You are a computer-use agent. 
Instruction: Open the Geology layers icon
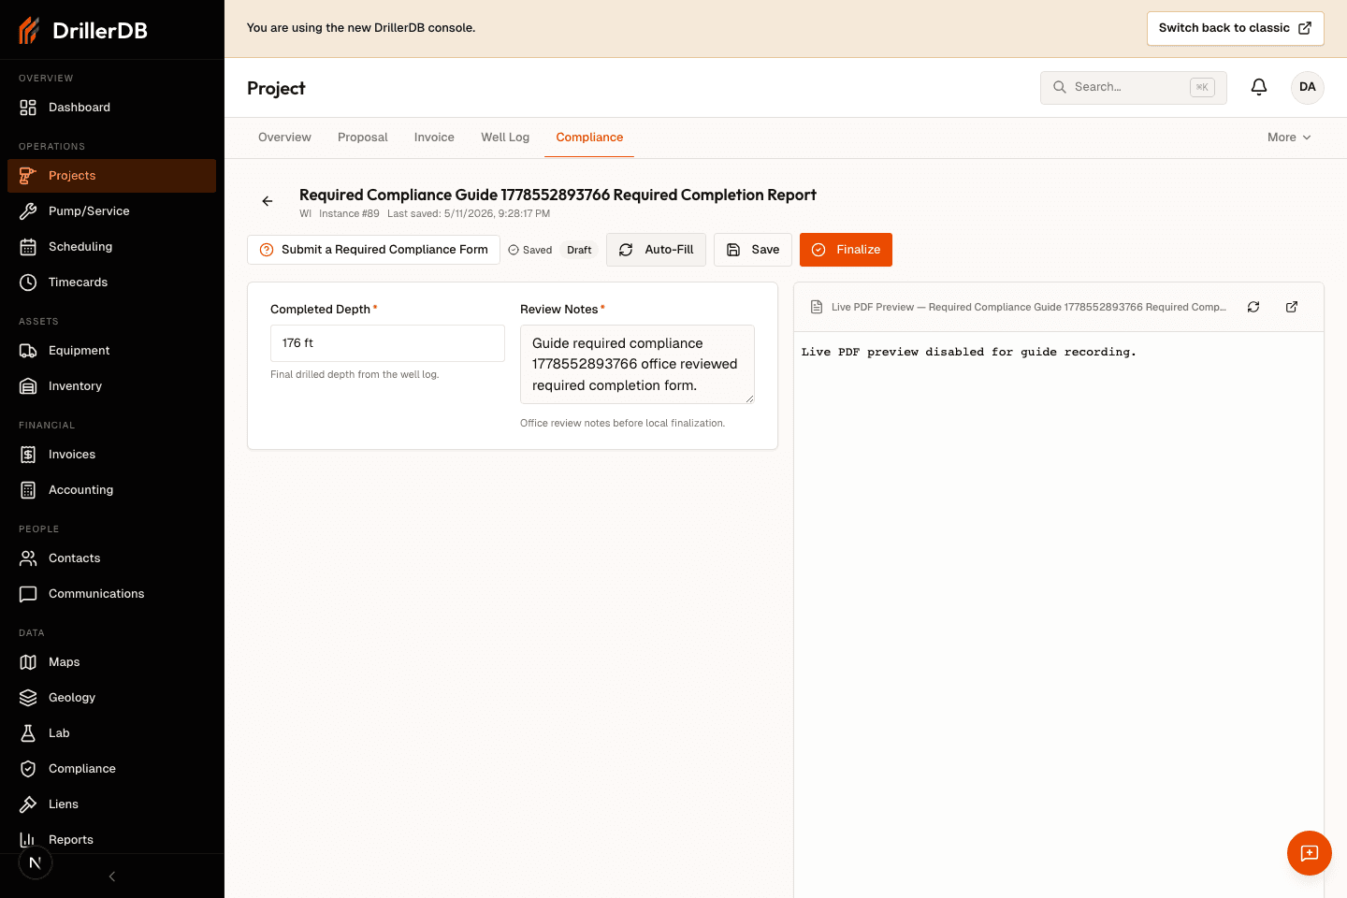(x=28, y=698)
